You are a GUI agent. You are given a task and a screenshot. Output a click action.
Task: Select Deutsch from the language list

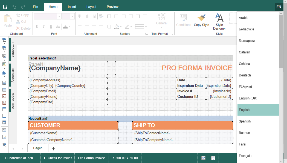(245, 75)
